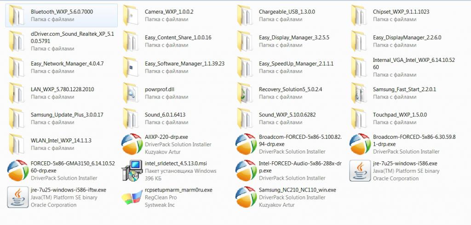This screenshot has height=225, width=471.
Task: Click the file name rcpsetupmarm_marm0ru.exe
Action: [x=178, y=190]
